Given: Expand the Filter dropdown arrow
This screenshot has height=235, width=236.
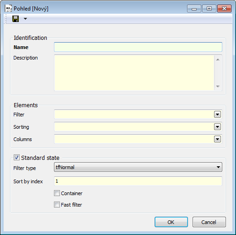Looking at the screenshot, I should click(217, 115).
